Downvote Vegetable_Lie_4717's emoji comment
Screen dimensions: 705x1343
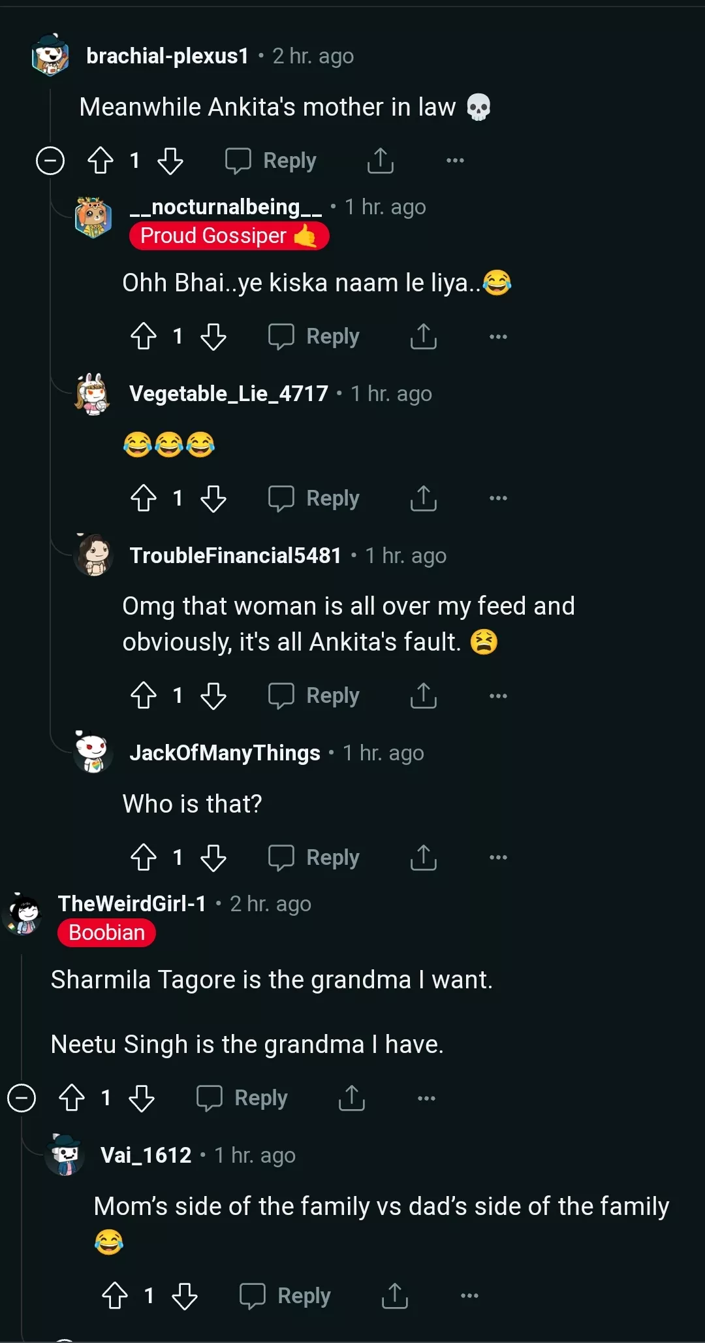coord(213,499)
